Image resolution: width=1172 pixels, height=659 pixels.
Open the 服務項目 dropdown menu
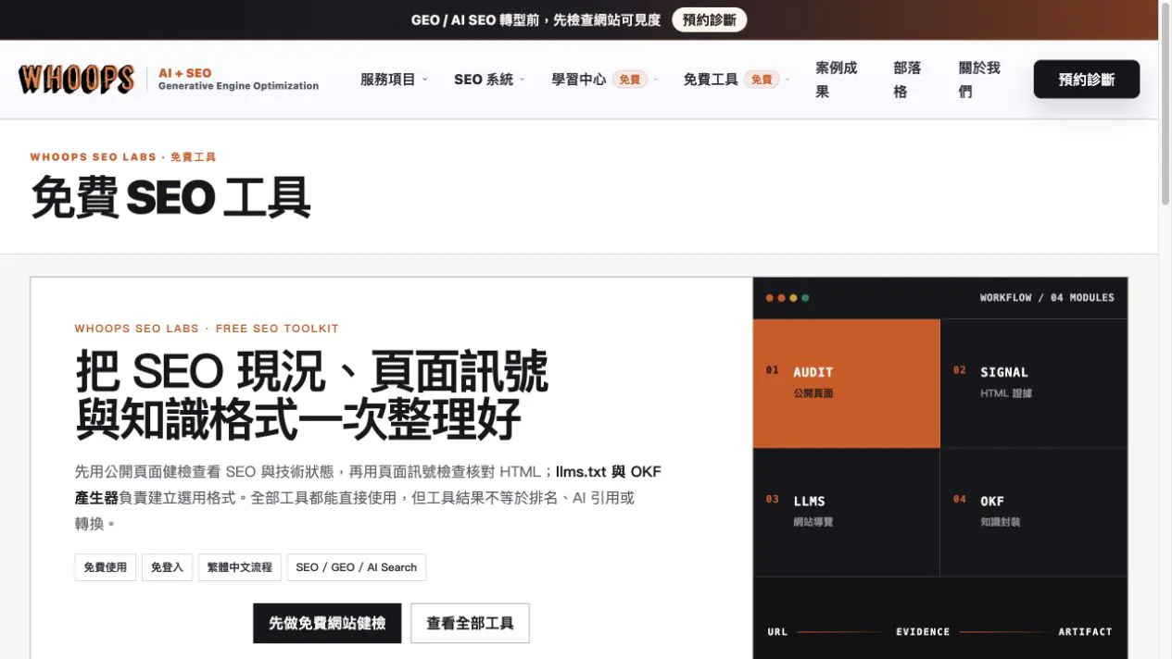tap(394, 80)
